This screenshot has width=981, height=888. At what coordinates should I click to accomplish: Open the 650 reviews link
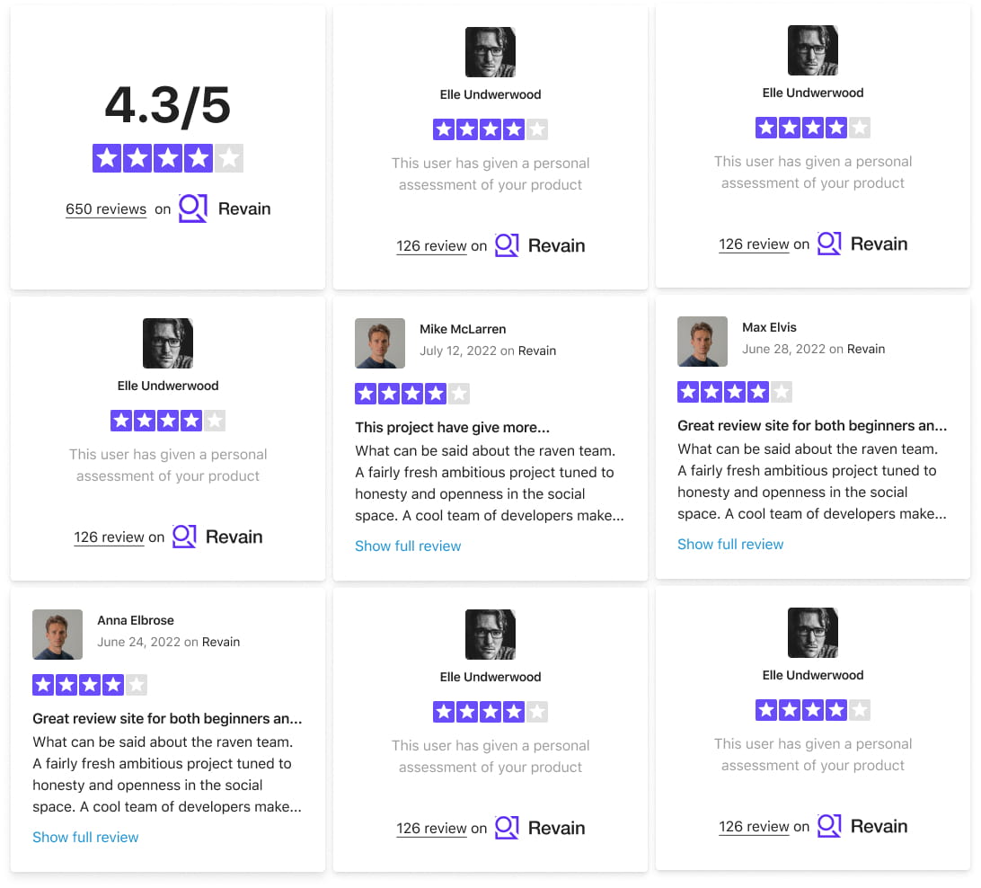pyautogui.click(x=106, y=209)
